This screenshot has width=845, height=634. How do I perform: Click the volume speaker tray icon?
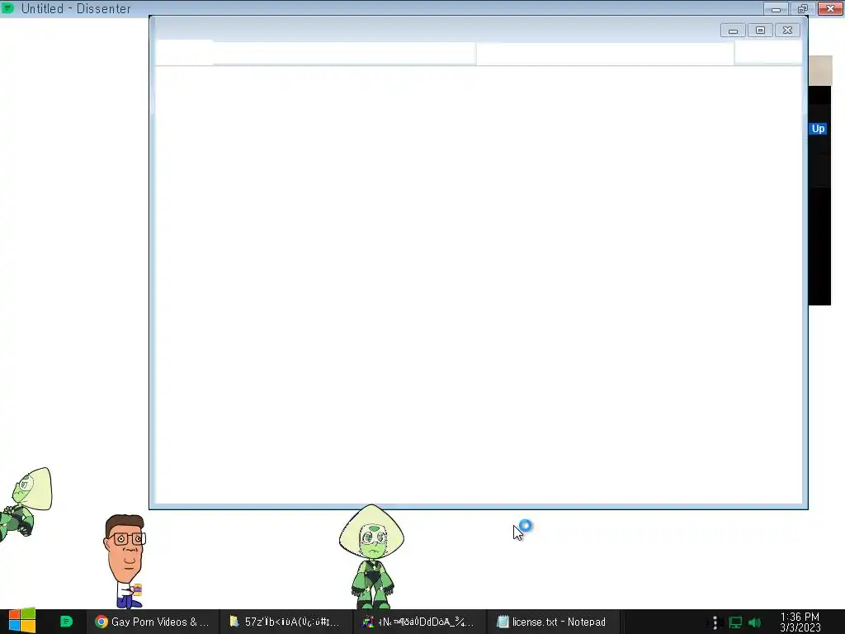click(x=754, y=622)
